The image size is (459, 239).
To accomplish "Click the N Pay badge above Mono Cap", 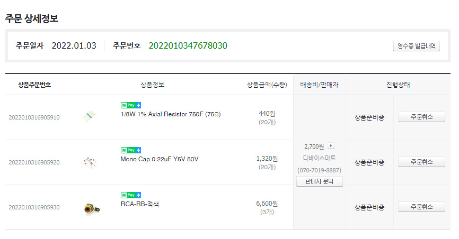I will (x=130, y=150).
